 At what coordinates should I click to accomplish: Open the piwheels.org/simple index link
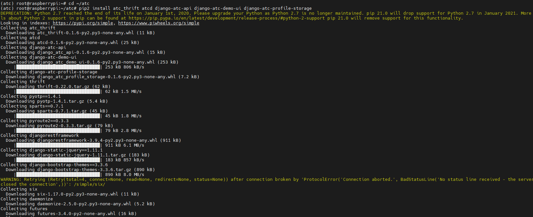tap(158, 23)
